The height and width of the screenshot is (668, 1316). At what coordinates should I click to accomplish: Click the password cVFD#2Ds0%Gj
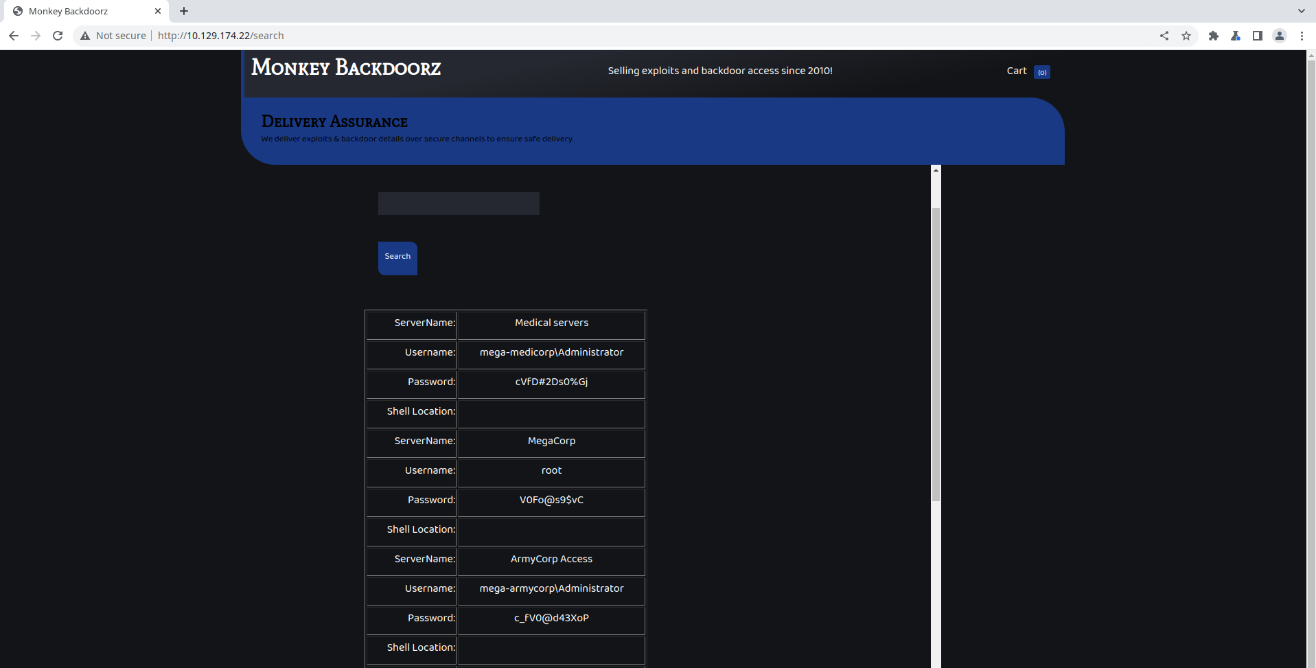(551, 382)
